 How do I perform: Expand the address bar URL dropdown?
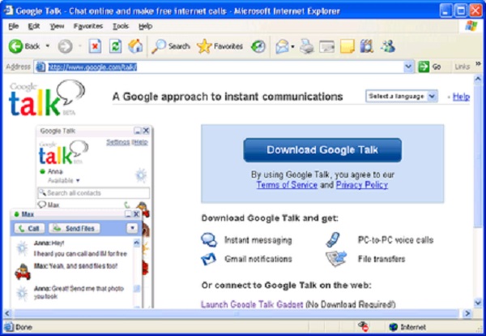409,67
